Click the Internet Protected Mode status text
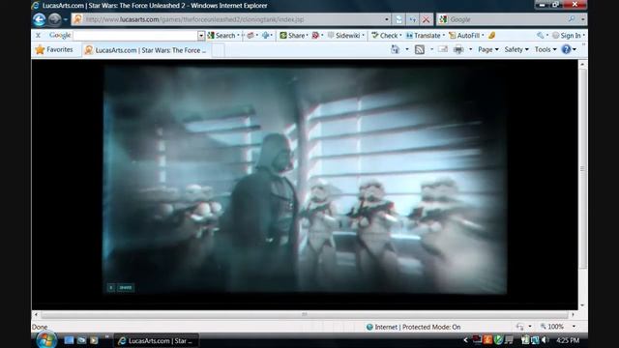 pyautogui.click(x=417, y=327)
